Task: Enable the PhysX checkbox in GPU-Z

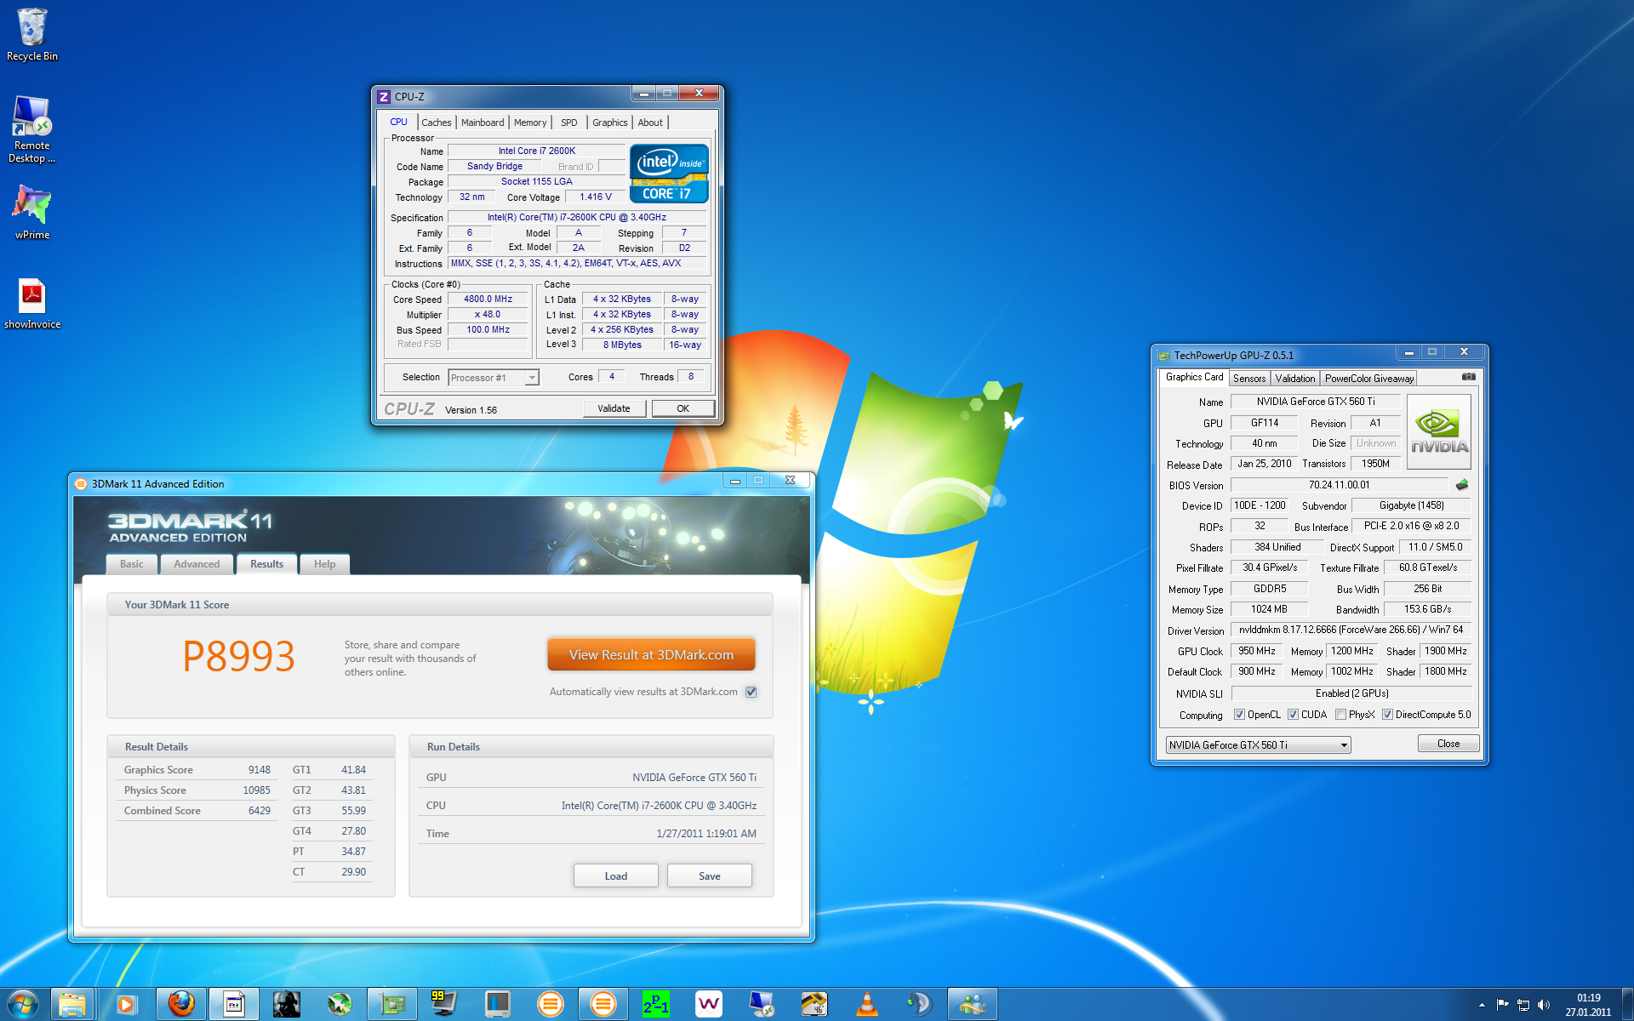Action: coord(1340,715)
